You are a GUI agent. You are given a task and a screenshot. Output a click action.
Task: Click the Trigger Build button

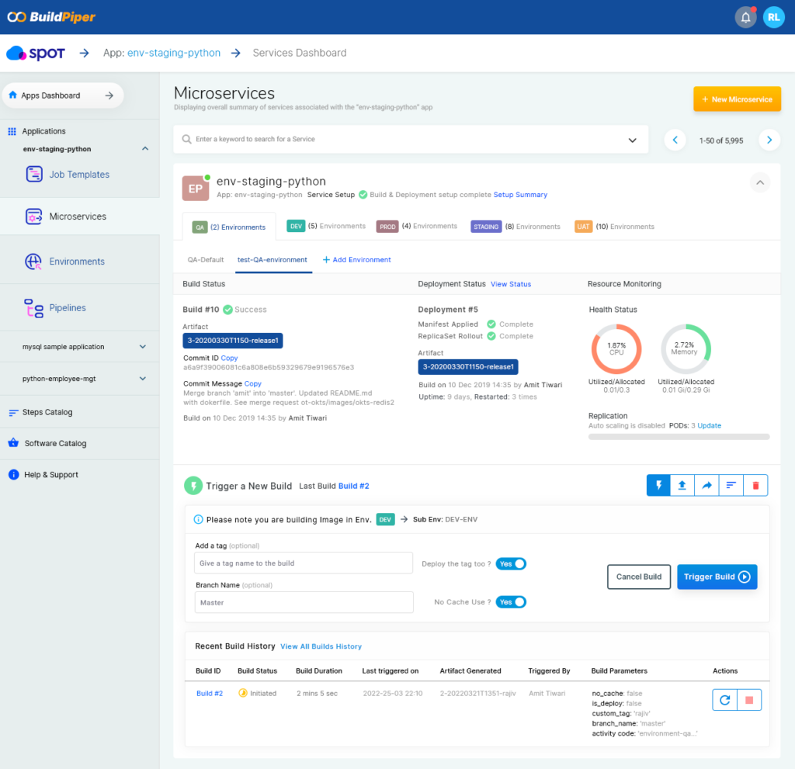tap(717, 577)
